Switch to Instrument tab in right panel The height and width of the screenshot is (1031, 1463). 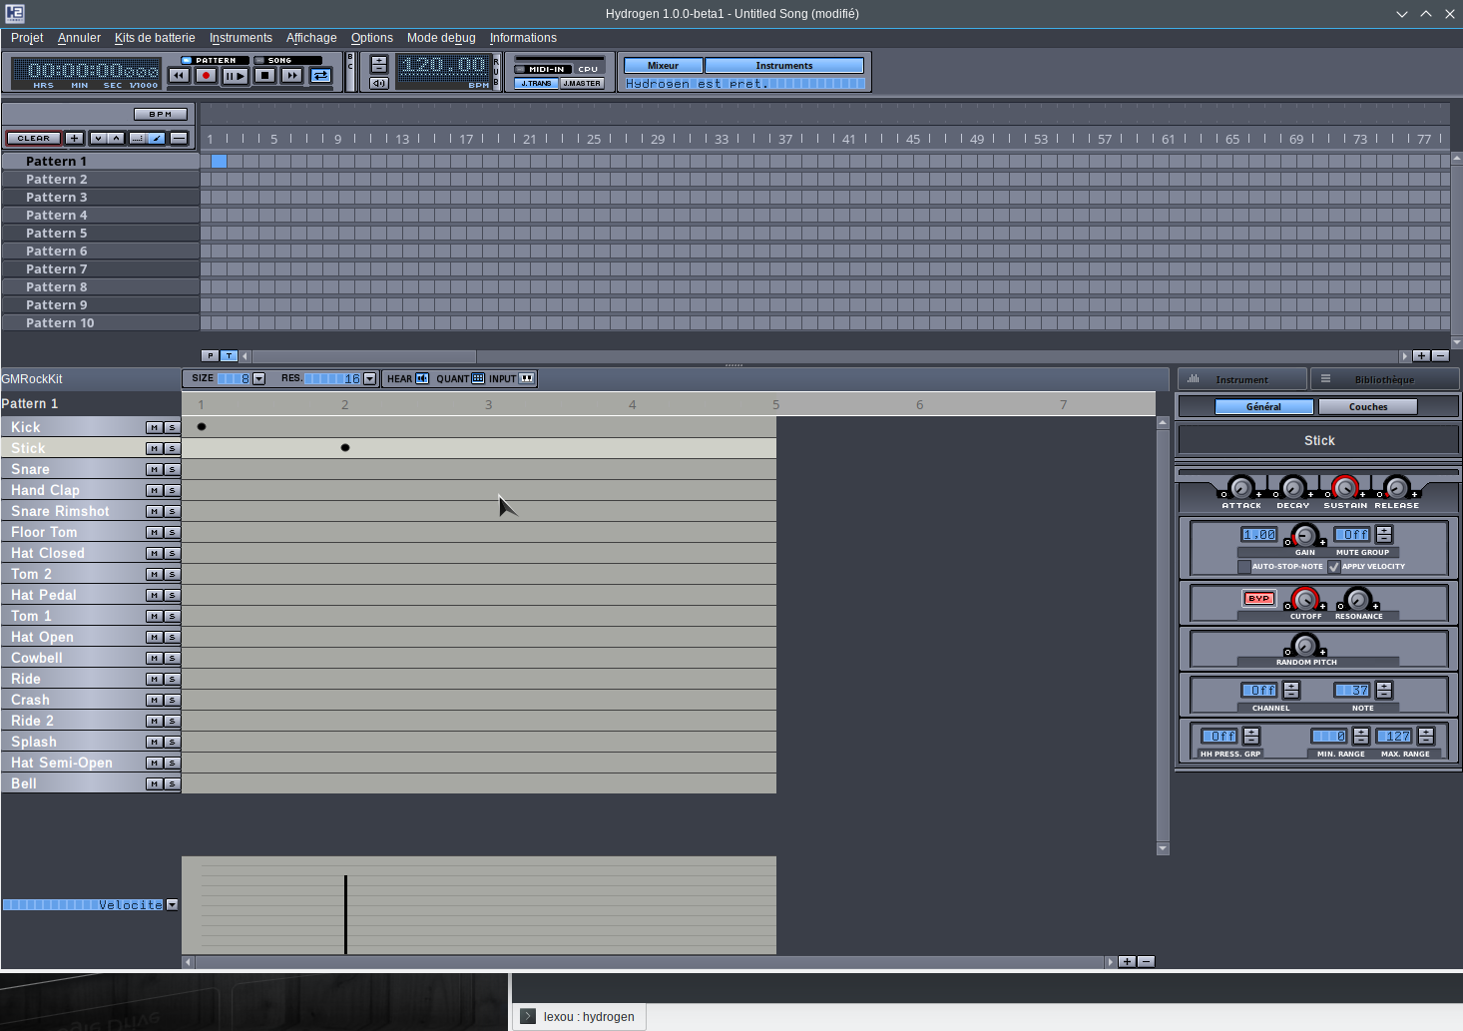1241,379
